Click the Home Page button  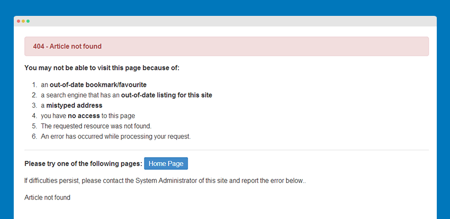coord(166,163)
